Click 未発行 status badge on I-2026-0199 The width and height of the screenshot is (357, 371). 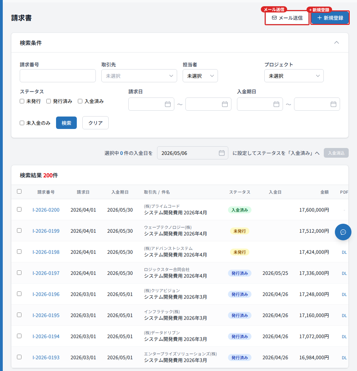pyautogui.click(x=240, y=231)
